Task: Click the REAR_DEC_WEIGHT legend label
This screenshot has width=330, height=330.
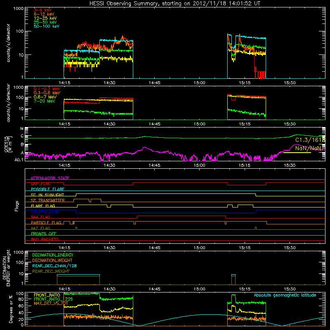Action: tap(51, 271)
